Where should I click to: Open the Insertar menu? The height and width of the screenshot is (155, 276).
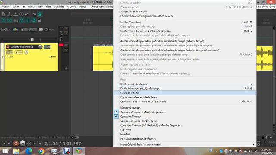(31, 7)
